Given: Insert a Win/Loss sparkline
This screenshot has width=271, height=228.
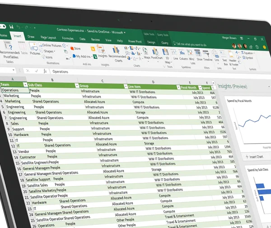Looking at the screenshot, I should [191, 57].
